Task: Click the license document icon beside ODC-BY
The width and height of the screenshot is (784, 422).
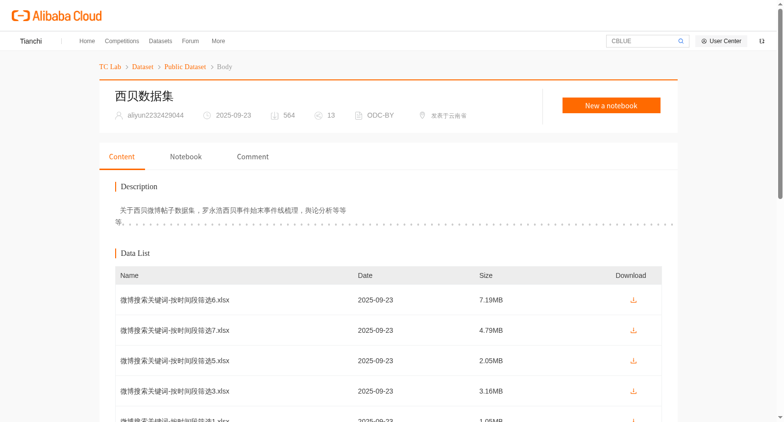Action: [x=359, y=116]
